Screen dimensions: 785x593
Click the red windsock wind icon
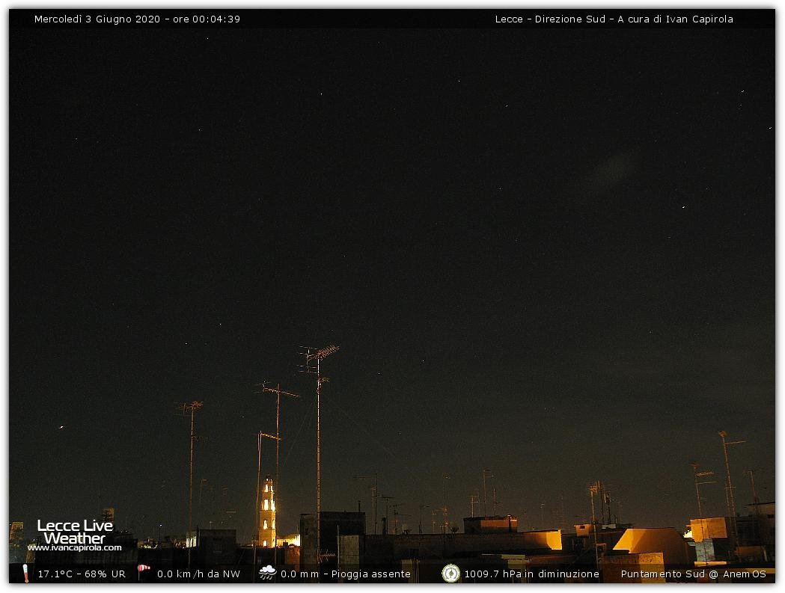pyautogui.click(x=144, y=571)
